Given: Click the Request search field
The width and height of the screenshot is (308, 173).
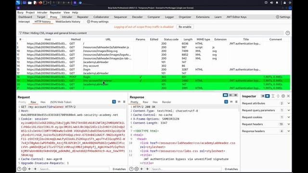Looking at the screenshot, I should (74, 169).
